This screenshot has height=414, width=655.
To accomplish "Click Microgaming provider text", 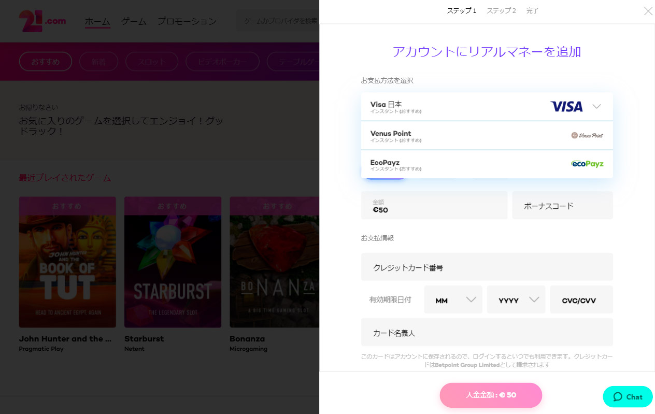I will click(248, 349).
